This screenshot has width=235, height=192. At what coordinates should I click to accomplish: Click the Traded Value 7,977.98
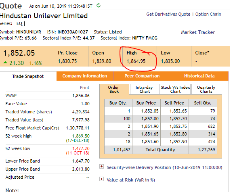pos(81,120)
